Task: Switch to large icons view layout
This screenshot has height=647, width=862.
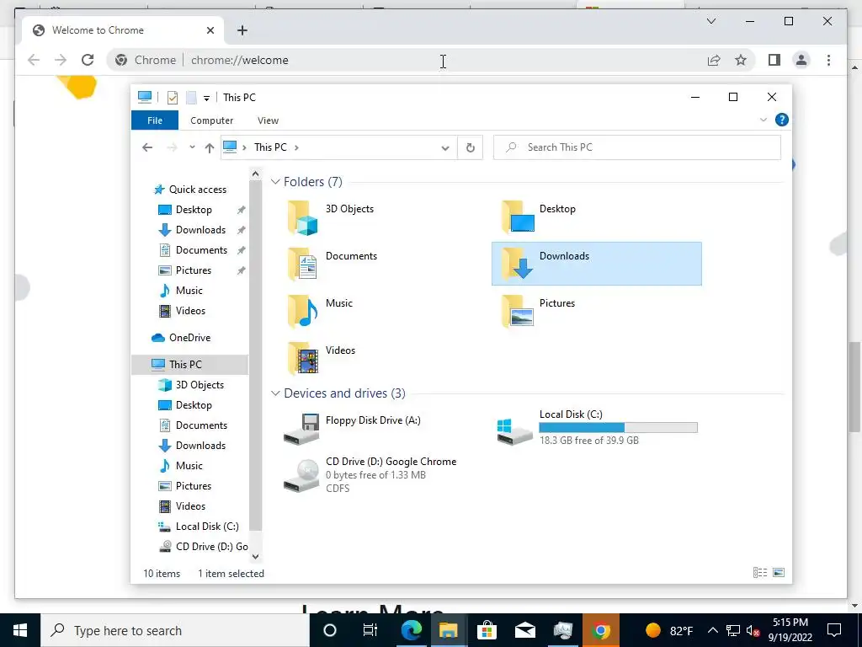Action: pyautogui.click(x=779, y=573)
